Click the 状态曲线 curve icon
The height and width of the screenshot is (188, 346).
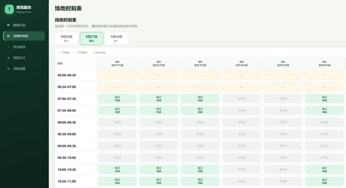8,47
